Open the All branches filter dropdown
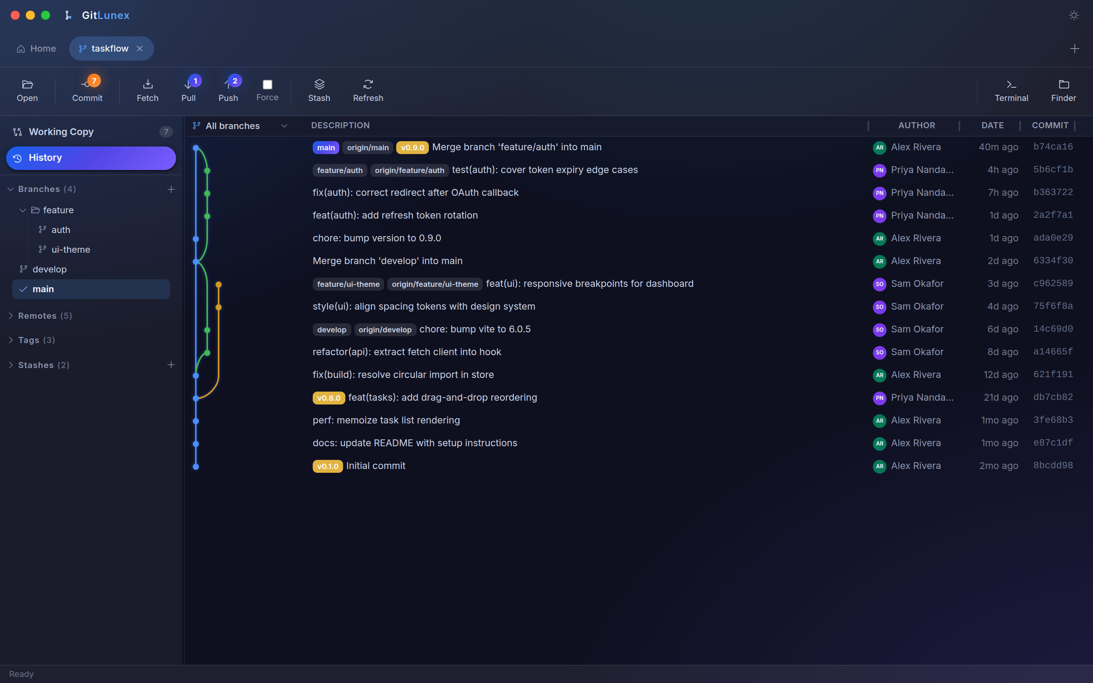The width and height of the screenshot is (1093, 683). tap(240, 126)
